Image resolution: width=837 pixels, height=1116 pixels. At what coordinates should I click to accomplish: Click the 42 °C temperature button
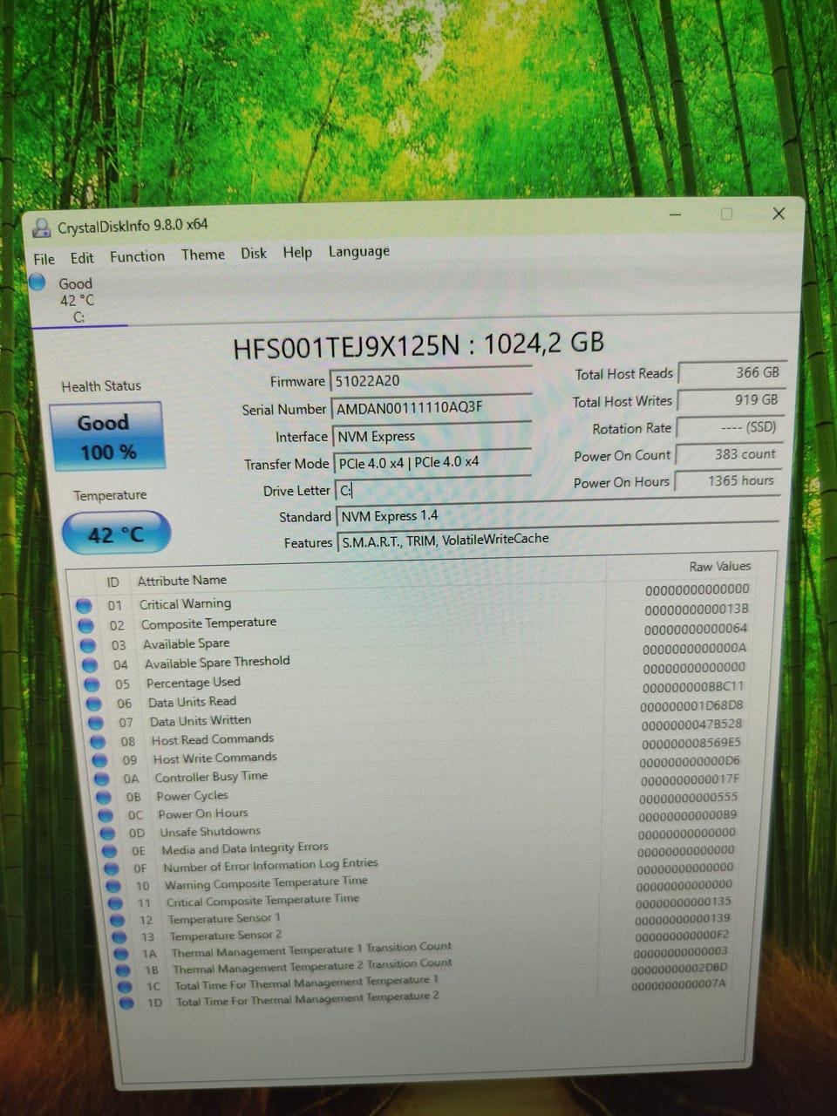pos(116,534)
